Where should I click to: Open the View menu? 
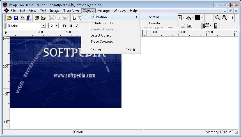(33, 11)
